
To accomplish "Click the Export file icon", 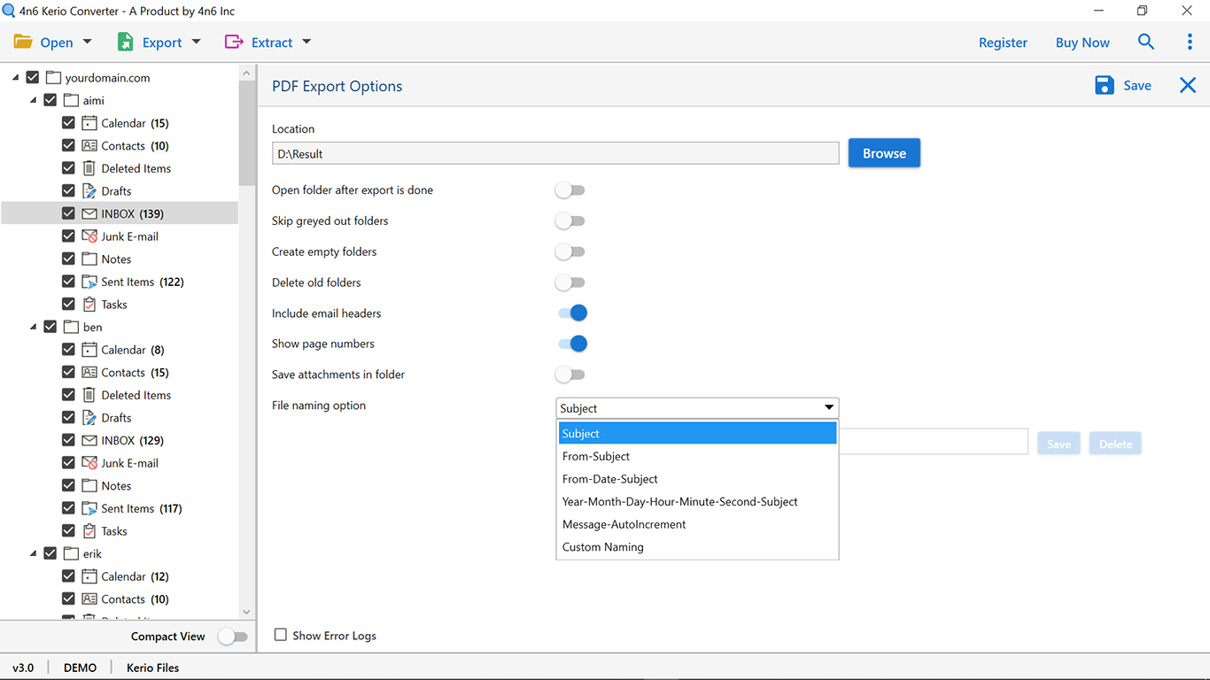I will click(126, 42).
